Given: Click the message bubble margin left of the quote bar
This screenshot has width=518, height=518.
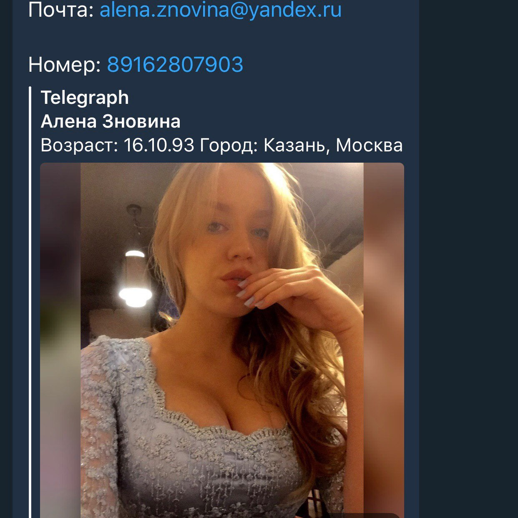Looking at the screenshot, I should (20, 292).
